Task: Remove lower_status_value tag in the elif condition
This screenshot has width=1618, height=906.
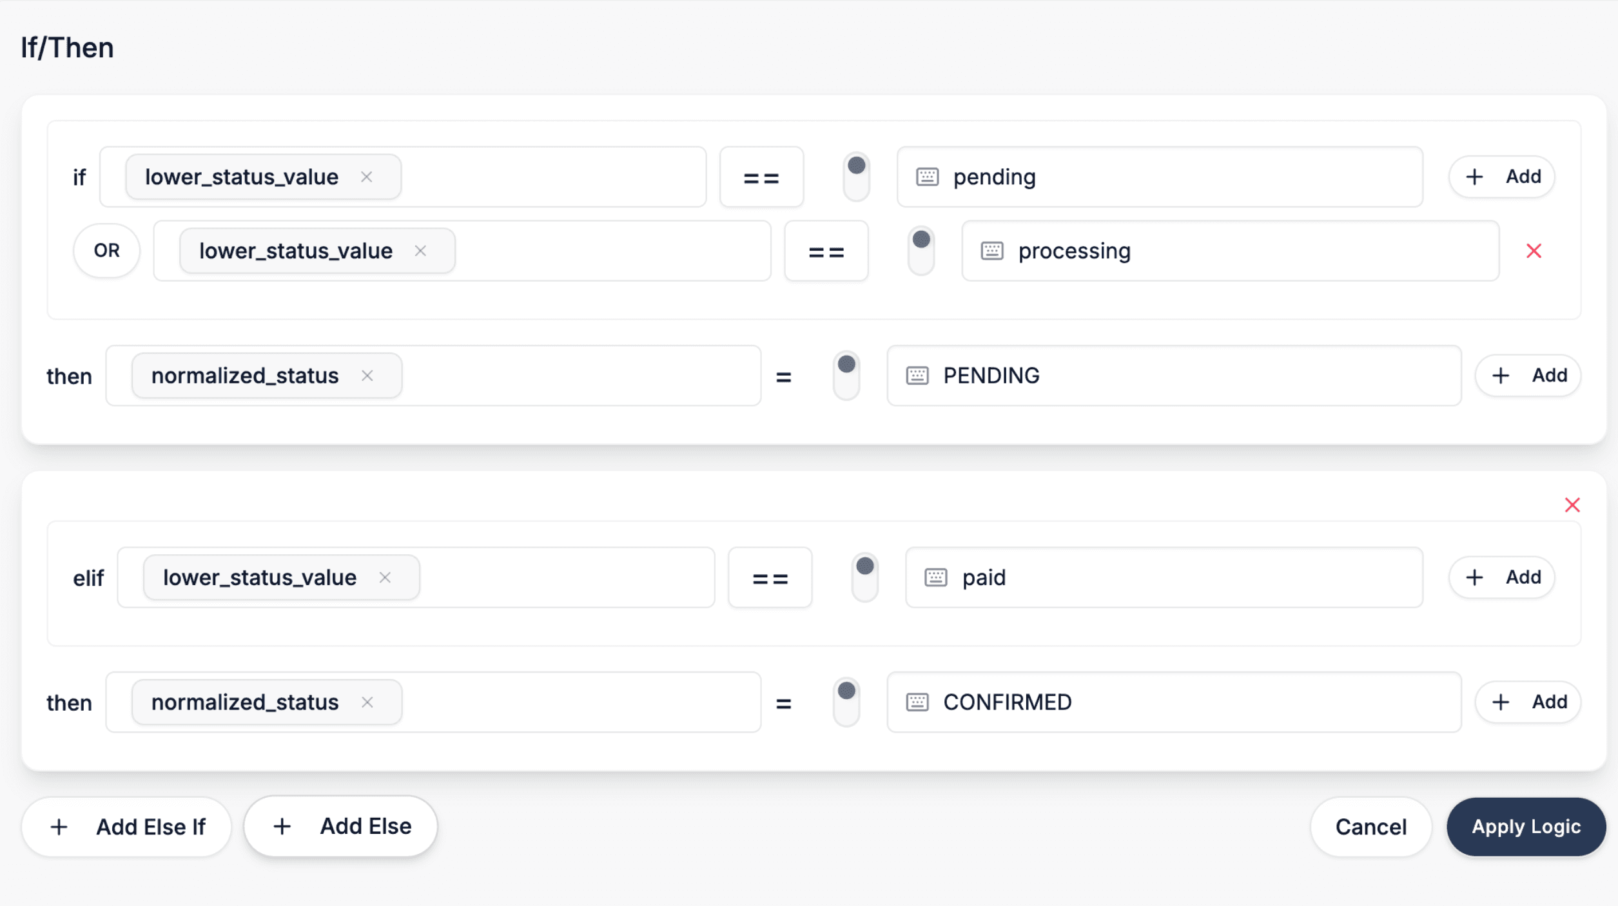Action: click(385, 577)
